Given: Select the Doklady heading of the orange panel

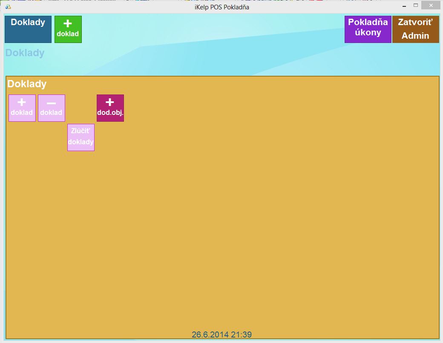Looking at the screenshot, I should coord(27,84).
